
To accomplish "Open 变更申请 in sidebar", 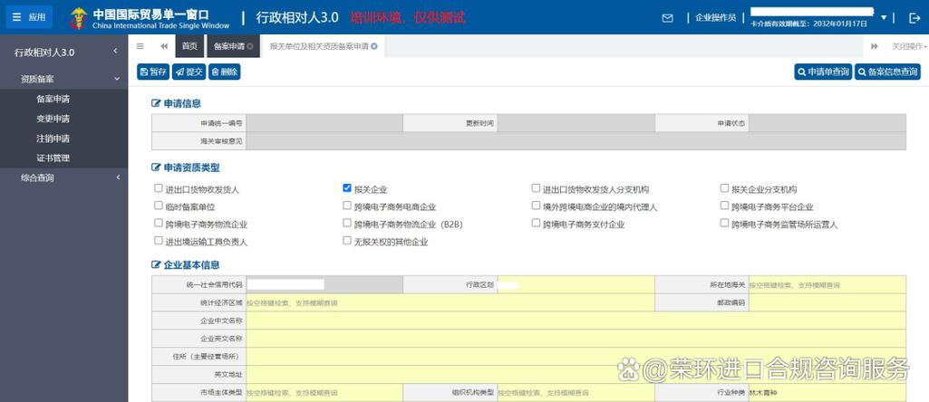I will click(53, 119).
